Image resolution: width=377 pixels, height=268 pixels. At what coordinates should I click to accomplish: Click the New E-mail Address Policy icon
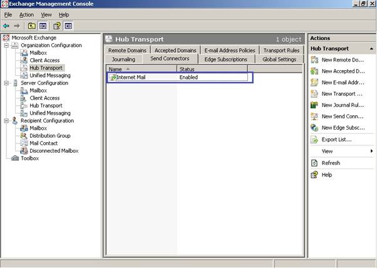[314, 83]
